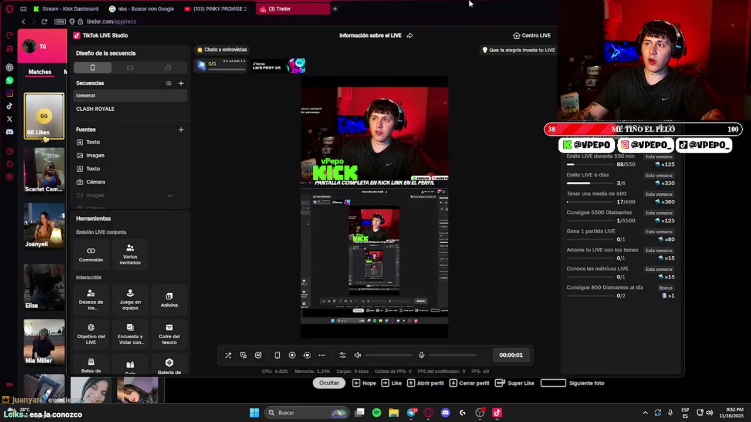Open X in Opera sidebar
This screenshot has width=751, height=422.
click(x=9, y=119)
